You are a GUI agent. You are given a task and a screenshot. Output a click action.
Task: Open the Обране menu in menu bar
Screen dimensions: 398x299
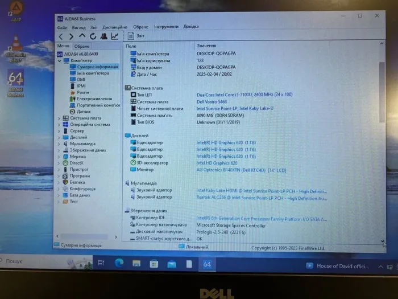pyautogui.click(x=141, y=27)
